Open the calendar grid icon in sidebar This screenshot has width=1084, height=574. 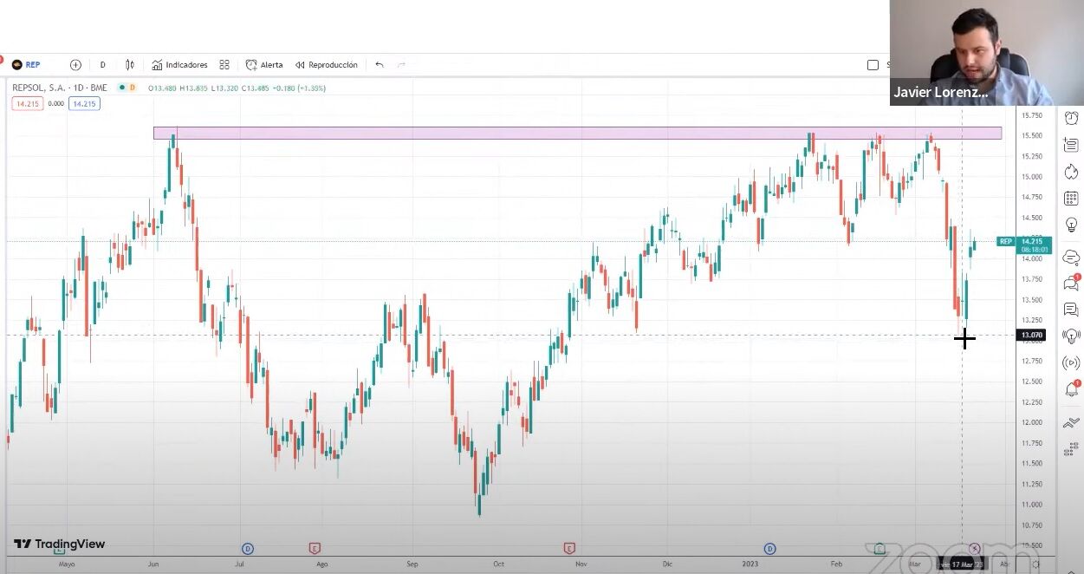pos(1072,199)
